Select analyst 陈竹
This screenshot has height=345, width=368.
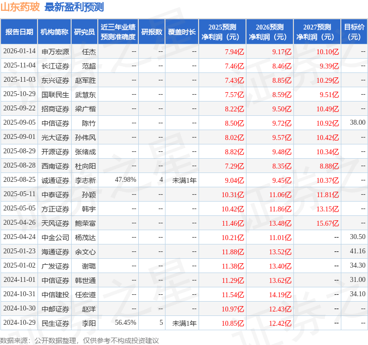pos(89,123)
